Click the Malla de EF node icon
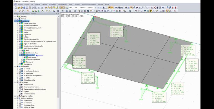The width and height of the screenshot is (214, 109). pos(20,66)
